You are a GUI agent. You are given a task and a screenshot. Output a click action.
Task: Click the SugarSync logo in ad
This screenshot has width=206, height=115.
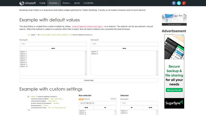[x=174, y=103]
